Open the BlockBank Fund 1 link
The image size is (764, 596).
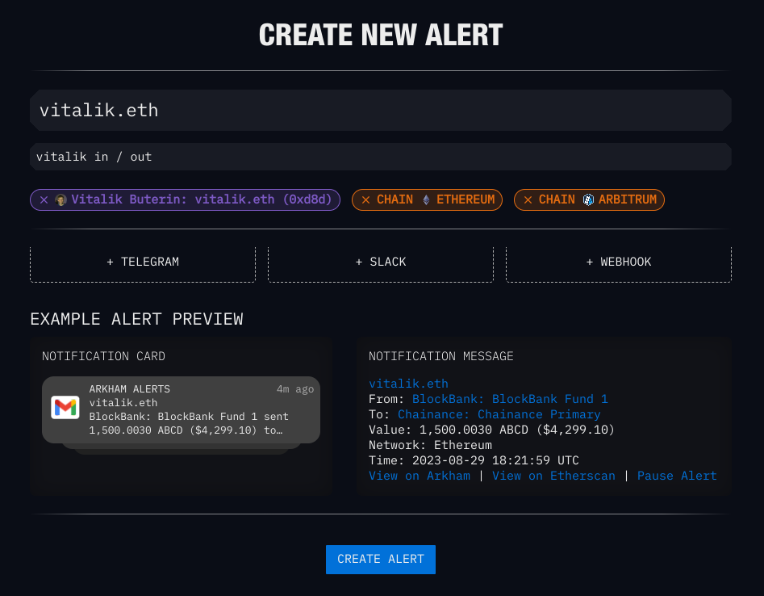[510, 399]
